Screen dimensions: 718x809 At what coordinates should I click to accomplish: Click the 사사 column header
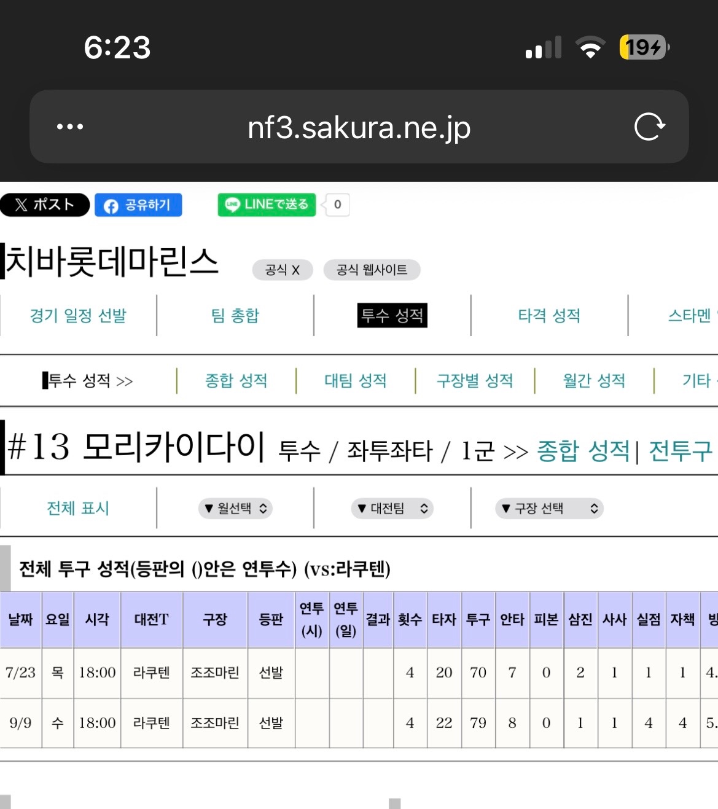coord(614,620)
